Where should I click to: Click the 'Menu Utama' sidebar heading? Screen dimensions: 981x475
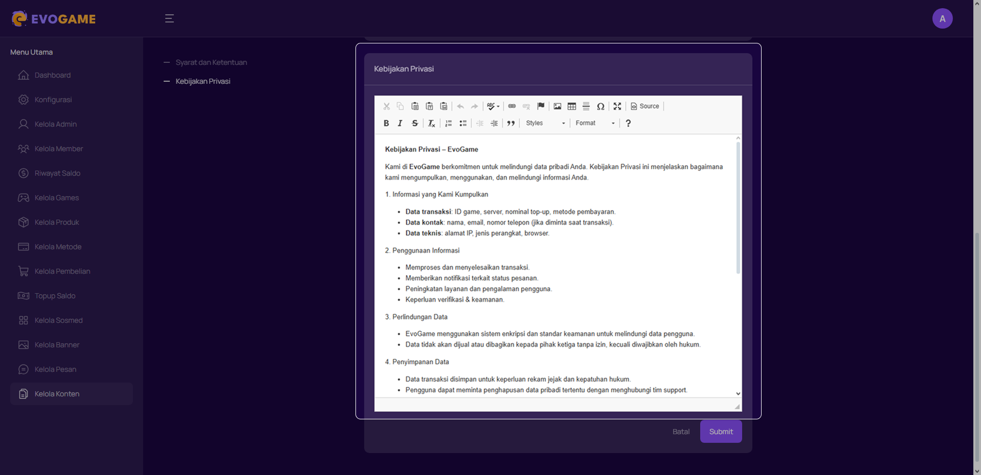(x=31, y=52)
